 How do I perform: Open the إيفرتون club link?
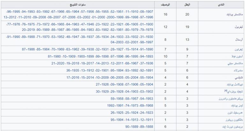[239, 50]
